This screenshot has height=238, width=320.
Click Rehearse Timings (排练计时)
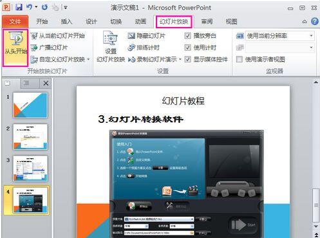tap(144, 48)
